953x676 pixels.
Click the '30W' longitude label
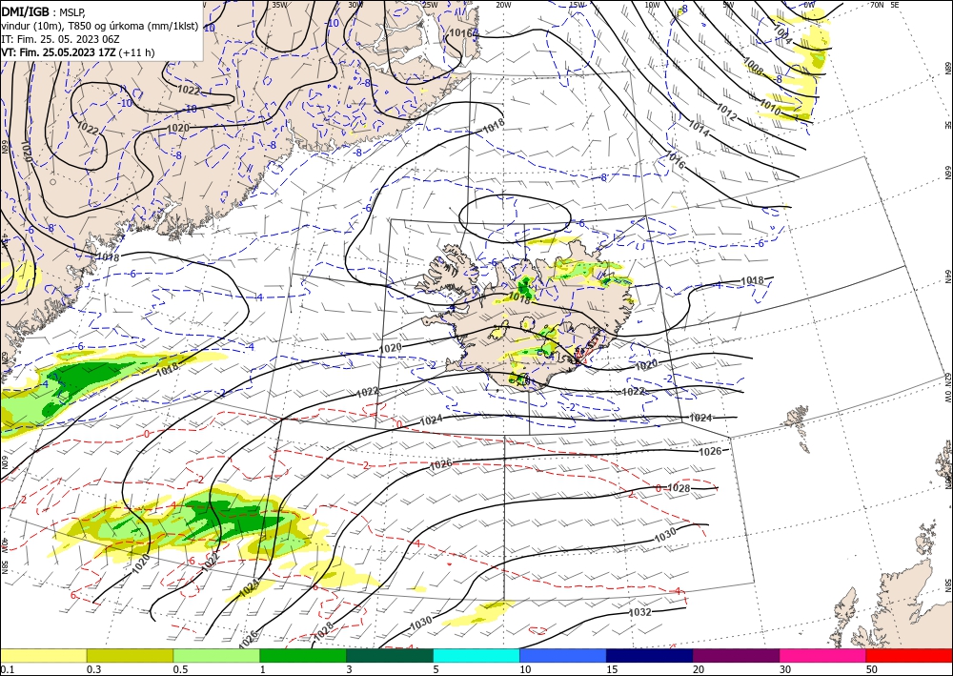(355, 5)
